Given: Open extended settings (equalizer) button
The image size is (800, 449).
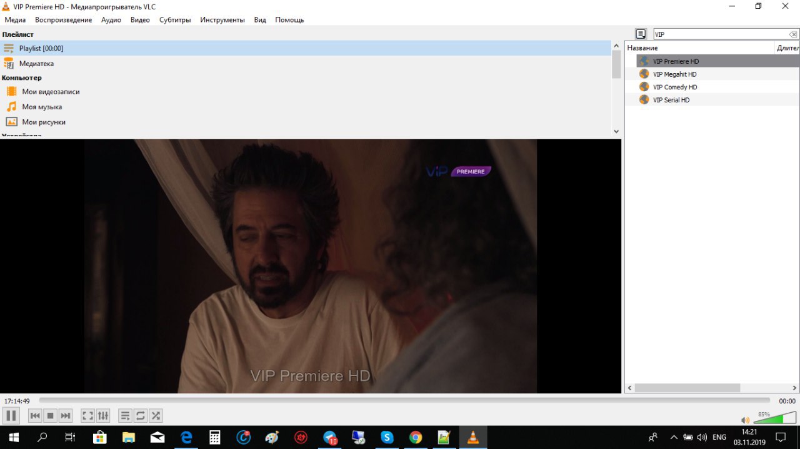Looking at the screenshot, I should (x=103, y=415).
